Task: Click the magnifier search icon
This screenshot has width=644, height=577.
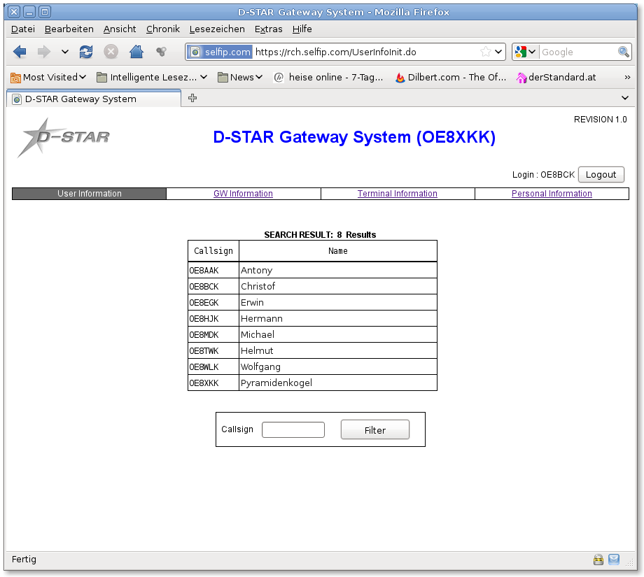Action: [624, 52]
